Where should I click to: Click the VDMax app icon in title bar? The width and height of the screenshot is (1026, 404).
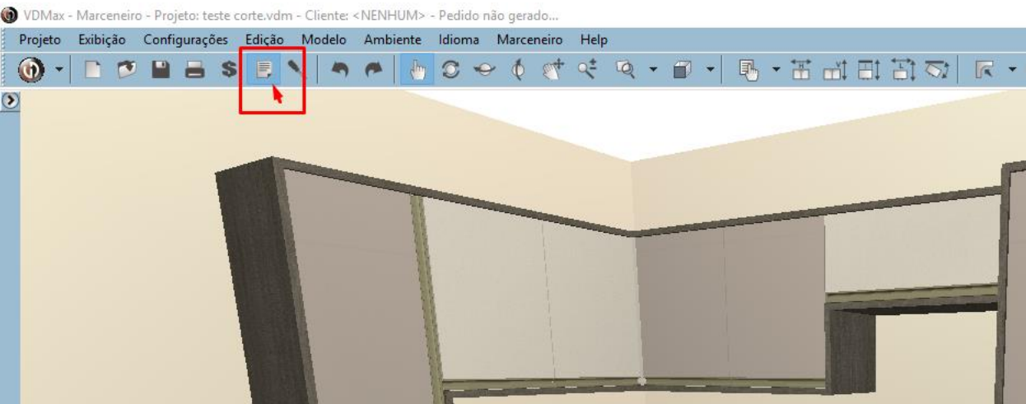tap(11, 15)
